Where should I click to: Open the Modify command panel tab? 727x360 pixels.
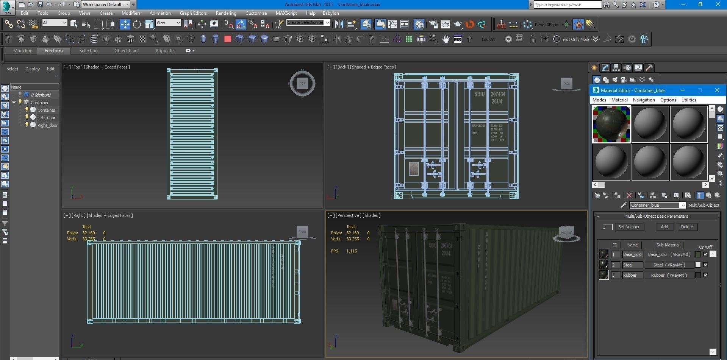click(x=605, y=68)
